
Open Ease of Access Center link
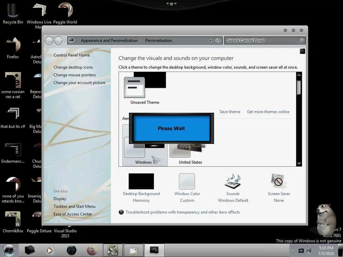coord(73,214)
